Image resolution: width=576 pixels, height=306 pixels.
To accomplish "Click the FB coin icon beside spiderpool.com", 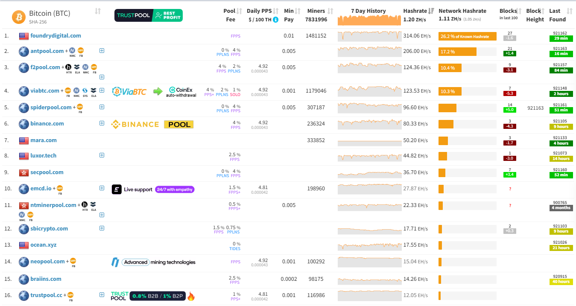I will coord(80,107).
